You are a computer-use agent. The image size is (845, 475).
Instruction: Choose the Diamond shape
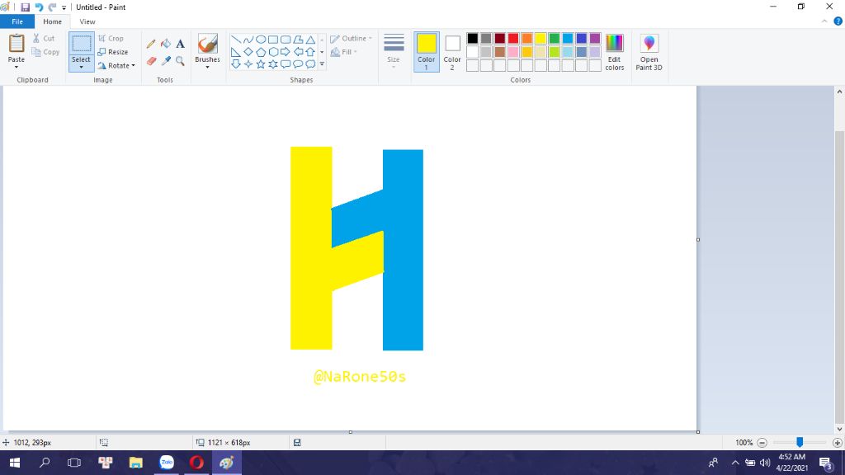[248, 52]
